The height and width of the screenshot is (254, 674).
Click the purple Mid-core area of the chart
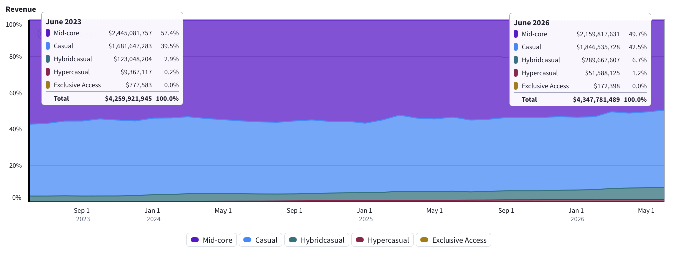click(346, 70)
